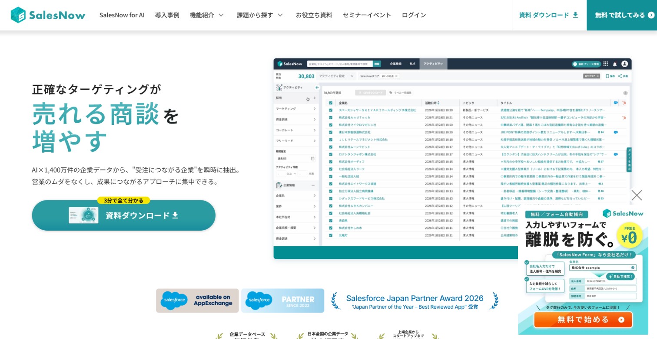Click the HubSpot icon in the AndTech row

tap(624, 117)
